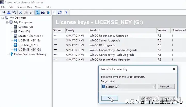The width and height of the screenshot is (186, 107).
Task: Click the Cut scissors icon
Action: tap(20, 12)
